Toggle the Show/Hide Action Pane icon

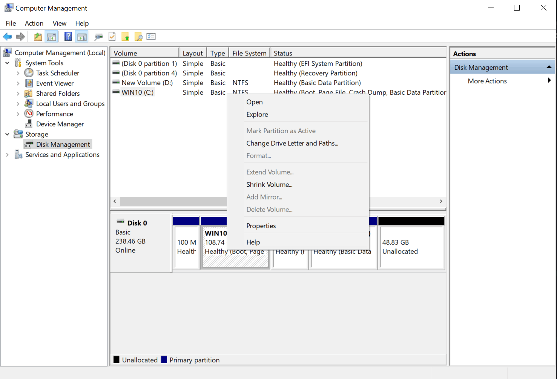coord(82,37)
